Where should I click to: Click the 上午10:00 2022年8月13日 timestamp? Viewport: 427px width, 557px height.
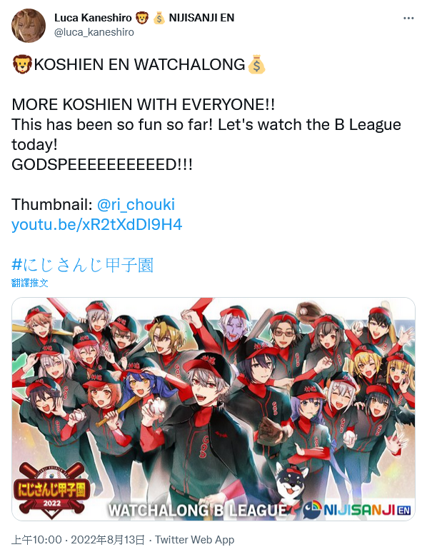(78, 540)
